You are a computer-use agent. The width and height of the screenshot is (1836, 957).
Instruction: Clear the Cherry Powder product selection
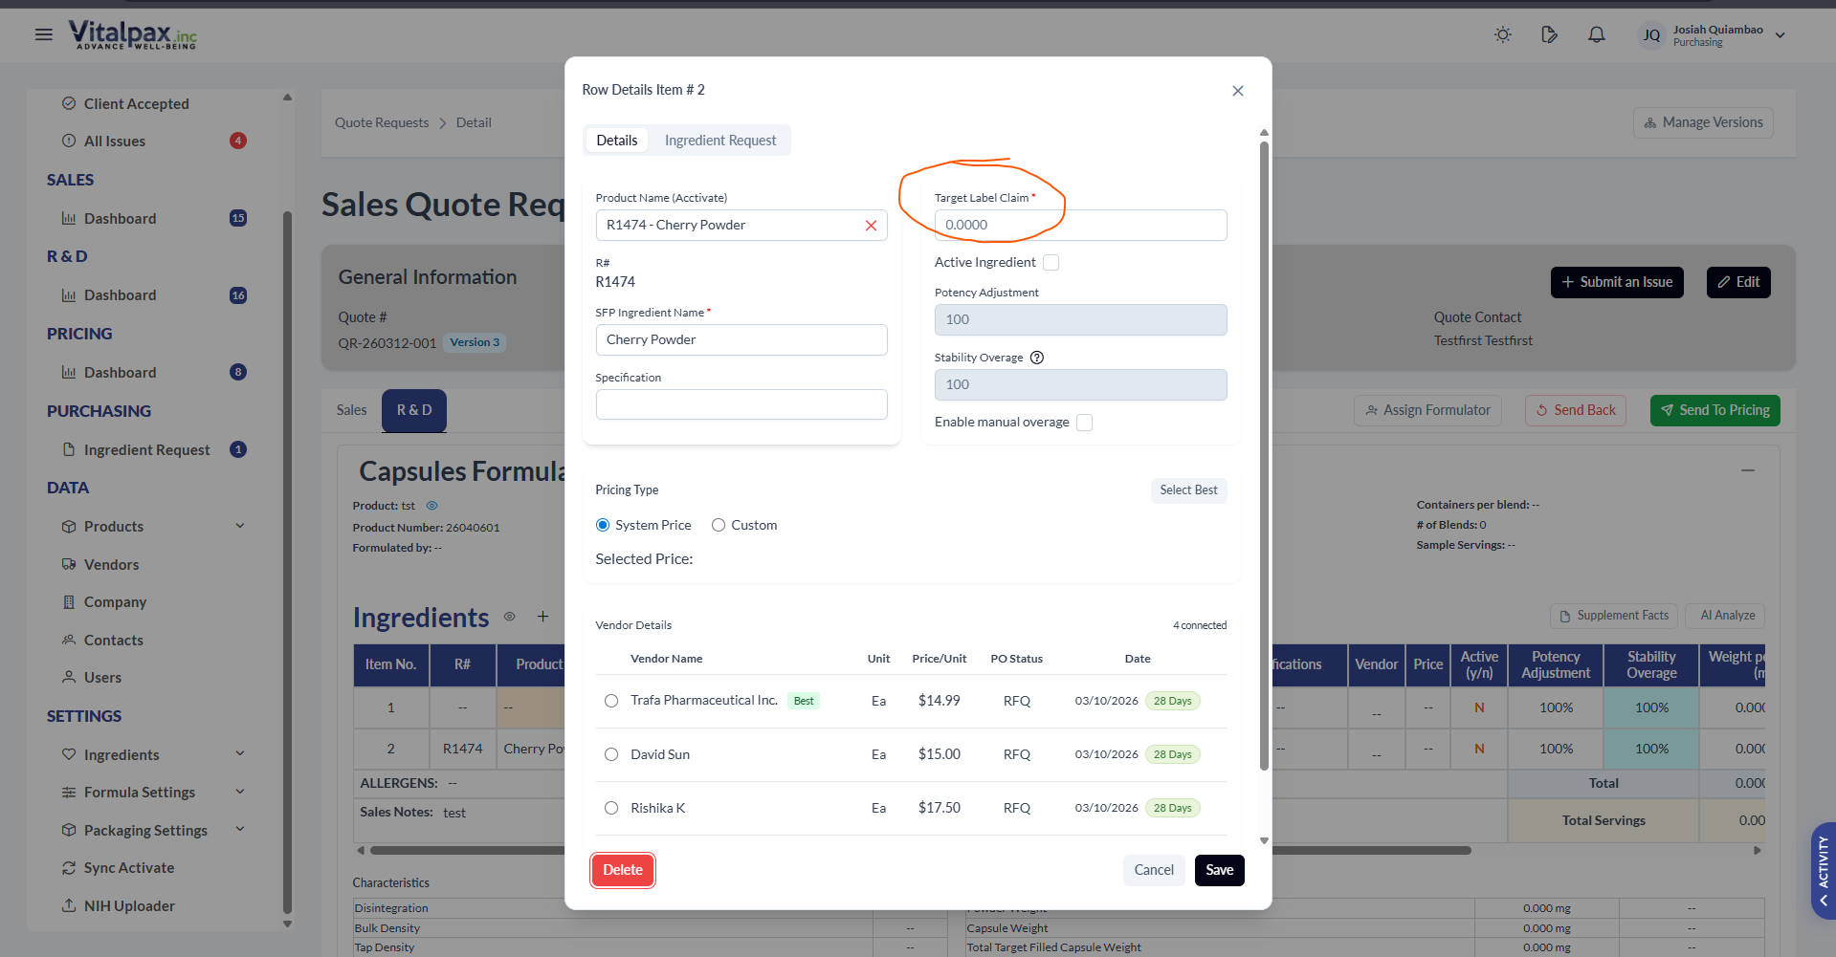[871, 226]
